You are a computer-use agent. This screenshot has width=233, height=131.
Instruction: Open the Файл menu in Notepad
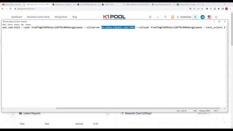tap(4, 24)
